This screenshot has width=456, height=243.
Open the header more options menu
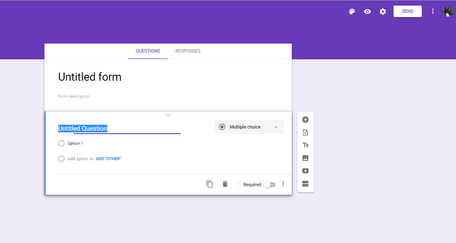(x=433, y=12)
